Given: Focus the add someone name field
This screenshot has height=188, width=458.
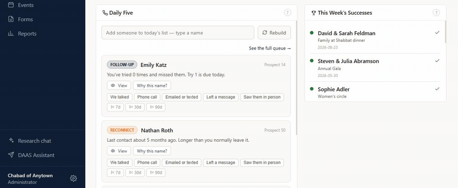Looking at the screenshot, I should click(x=177, y=33).
